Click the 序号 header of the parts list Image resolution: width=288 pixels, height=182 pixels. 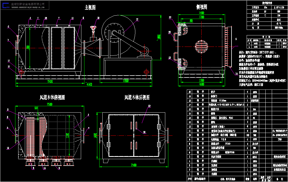coord(190,179)
